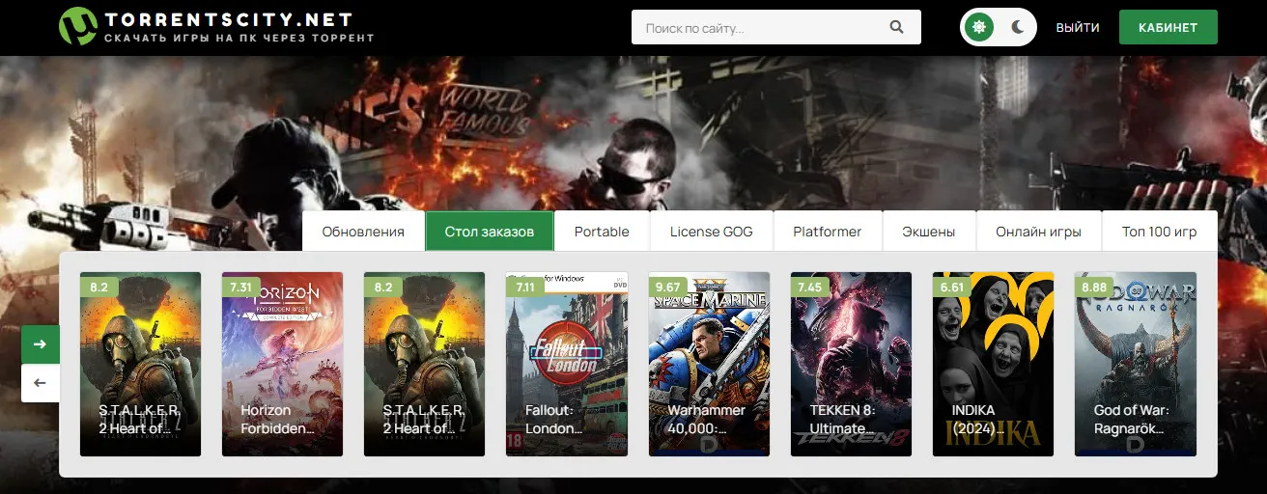
Task: Open the INDIKA (2024) game card
Action: (993, 364)
